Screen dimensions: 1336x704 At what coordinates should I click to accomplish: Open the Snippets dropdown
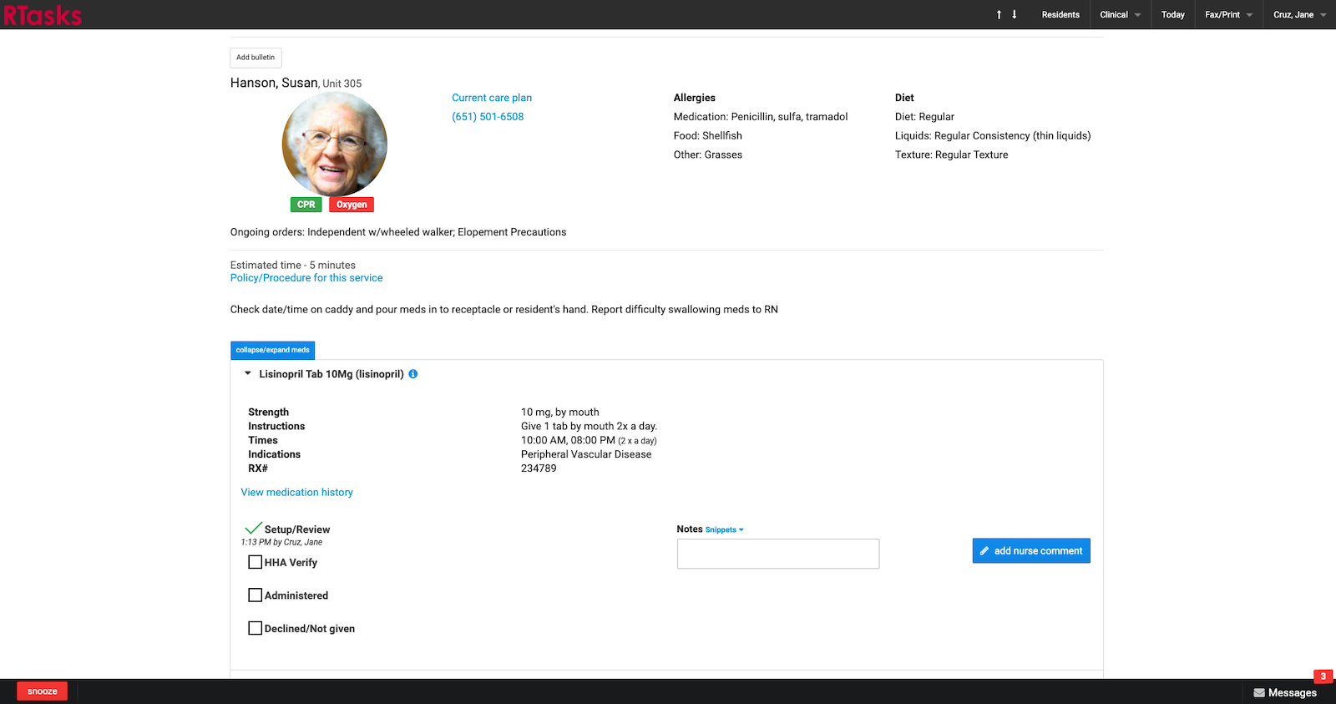[x=724, y=529]
